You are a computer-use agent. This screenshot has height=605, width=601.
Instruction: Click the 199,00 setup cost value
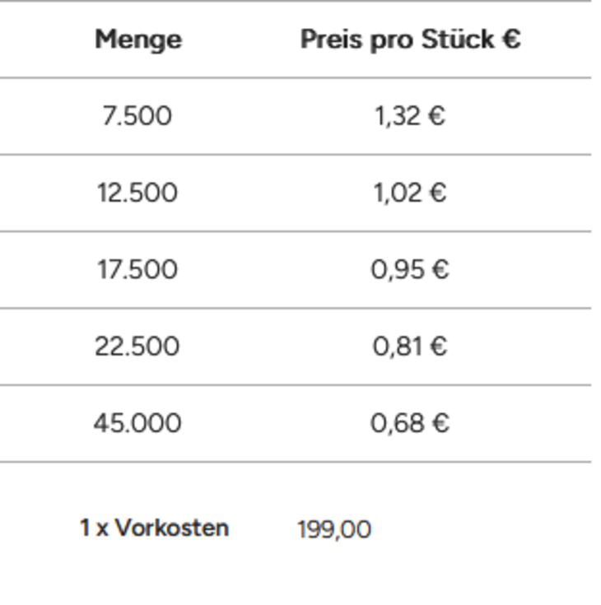pyautogui.click(x=333, y=529)
